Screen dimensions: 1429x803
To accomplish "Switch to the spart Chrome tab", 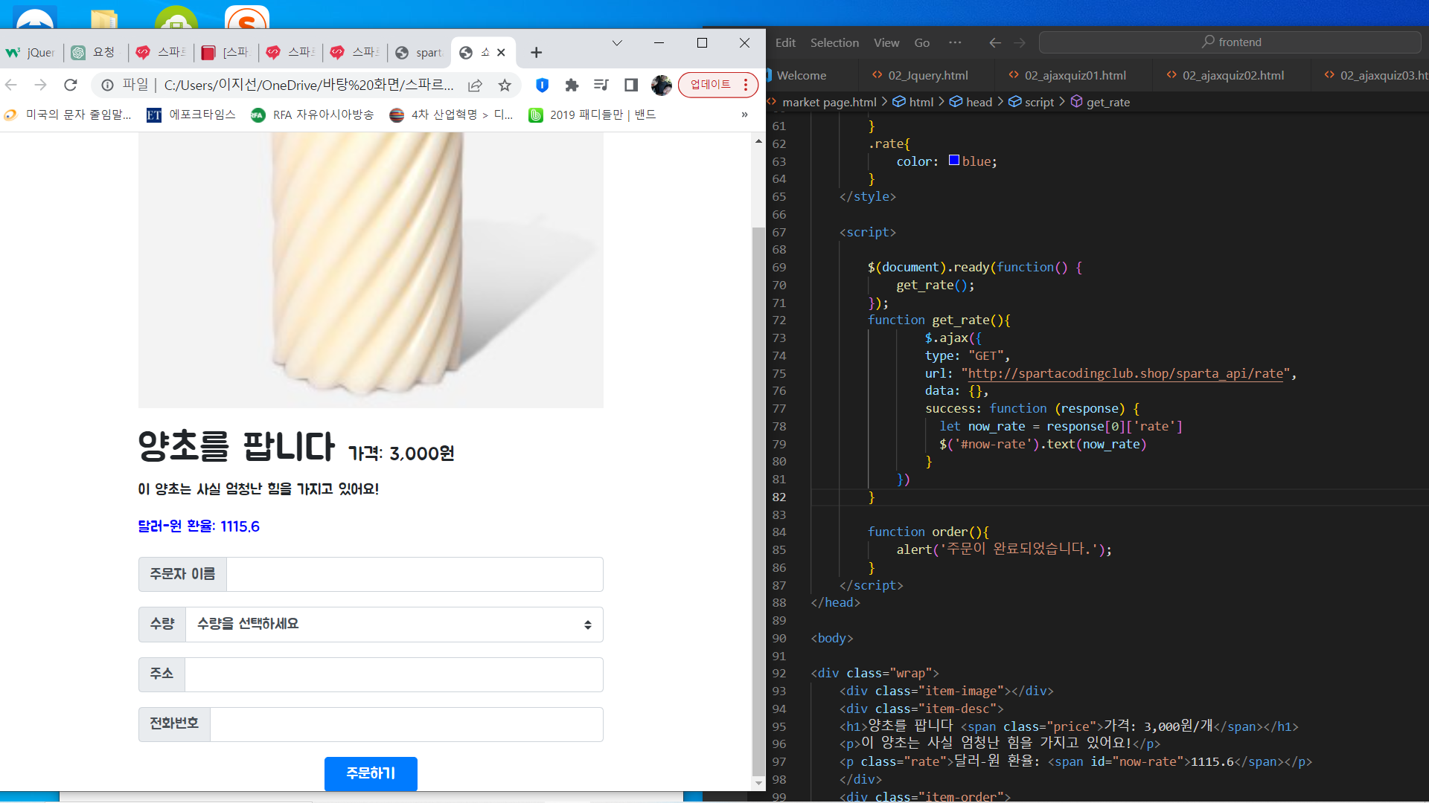I will tap(420, 53).
